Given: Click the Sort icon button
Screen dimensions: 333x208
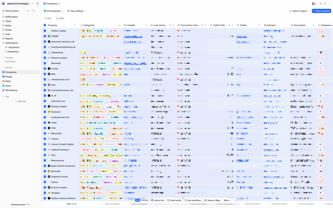Looking at the screenshot, I should click(x=48, y=18).
